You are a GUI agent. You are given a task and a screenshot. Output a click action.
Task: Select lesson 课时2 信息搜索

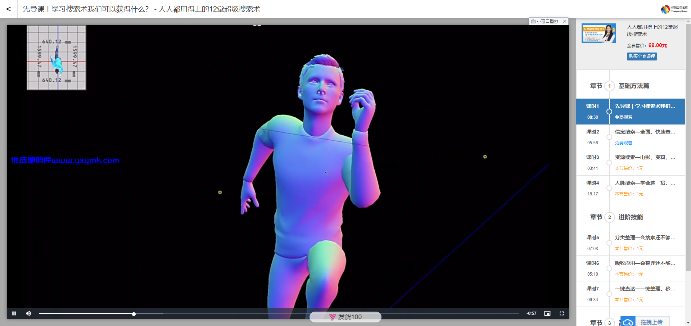(x=631, y=137)
